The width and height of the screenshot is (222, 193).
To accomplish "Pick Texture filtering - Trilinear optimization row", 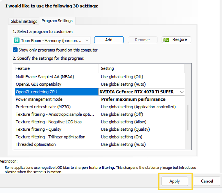I will tap(50, 137).
